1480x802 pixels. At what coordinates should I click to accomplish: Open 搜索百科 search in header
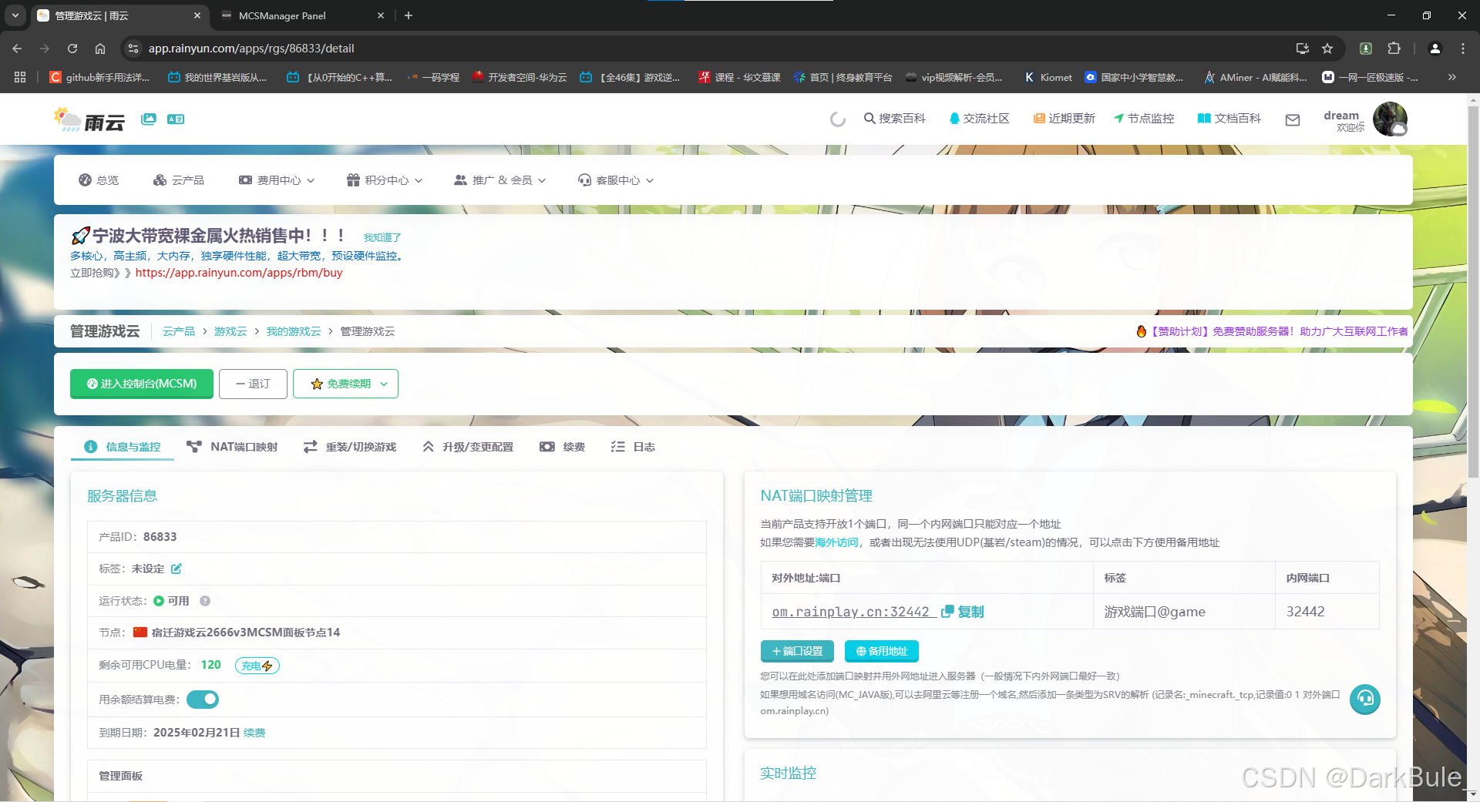point(894,118)
